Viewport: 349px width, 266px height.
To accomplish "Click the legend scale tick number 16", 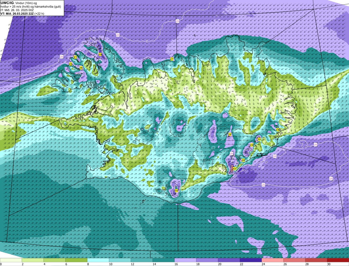I will point(176,264).
